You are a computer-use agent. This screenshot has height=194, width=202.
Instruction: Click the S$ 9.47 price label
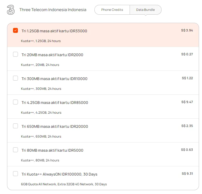point(187,102)
